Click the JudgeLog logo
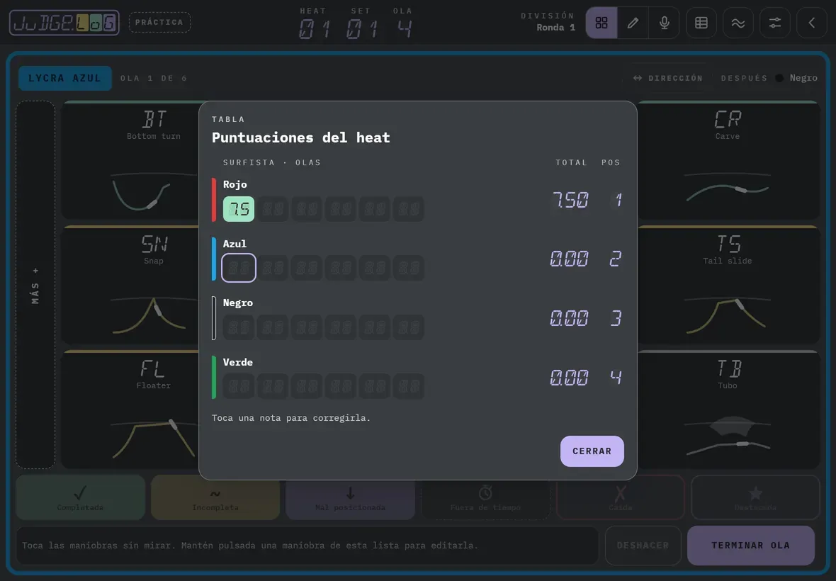 click(x=64, y=23)
